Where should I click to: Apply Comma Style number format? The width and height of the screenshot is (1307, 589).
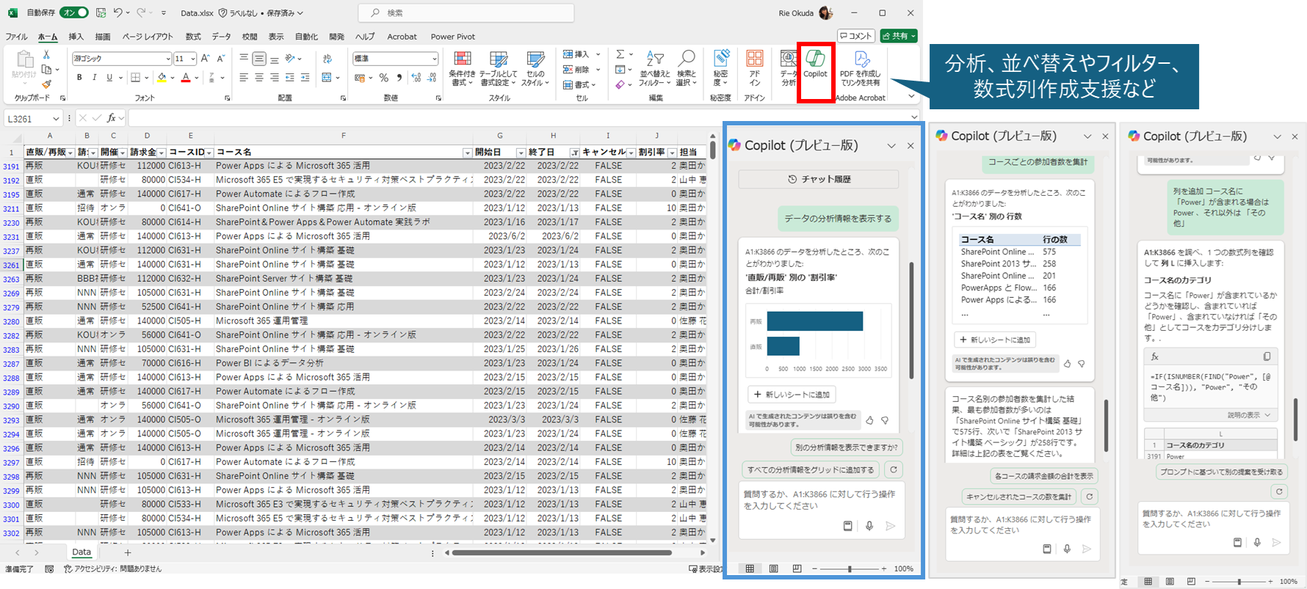399,78
